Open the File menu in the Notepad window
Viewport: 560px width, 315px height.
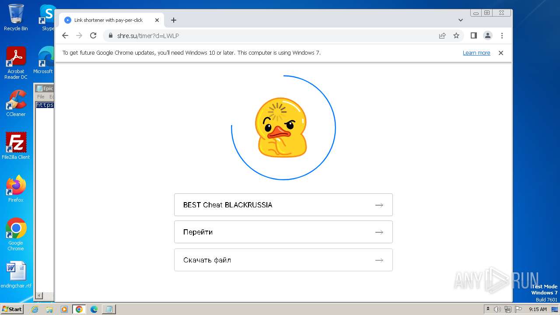point(41,97)
